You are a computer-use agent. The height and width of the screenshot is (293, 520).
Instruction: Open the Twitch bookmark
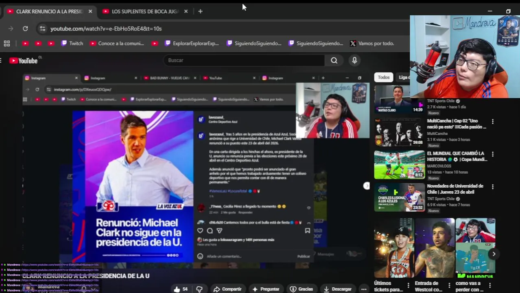[72, 44]
